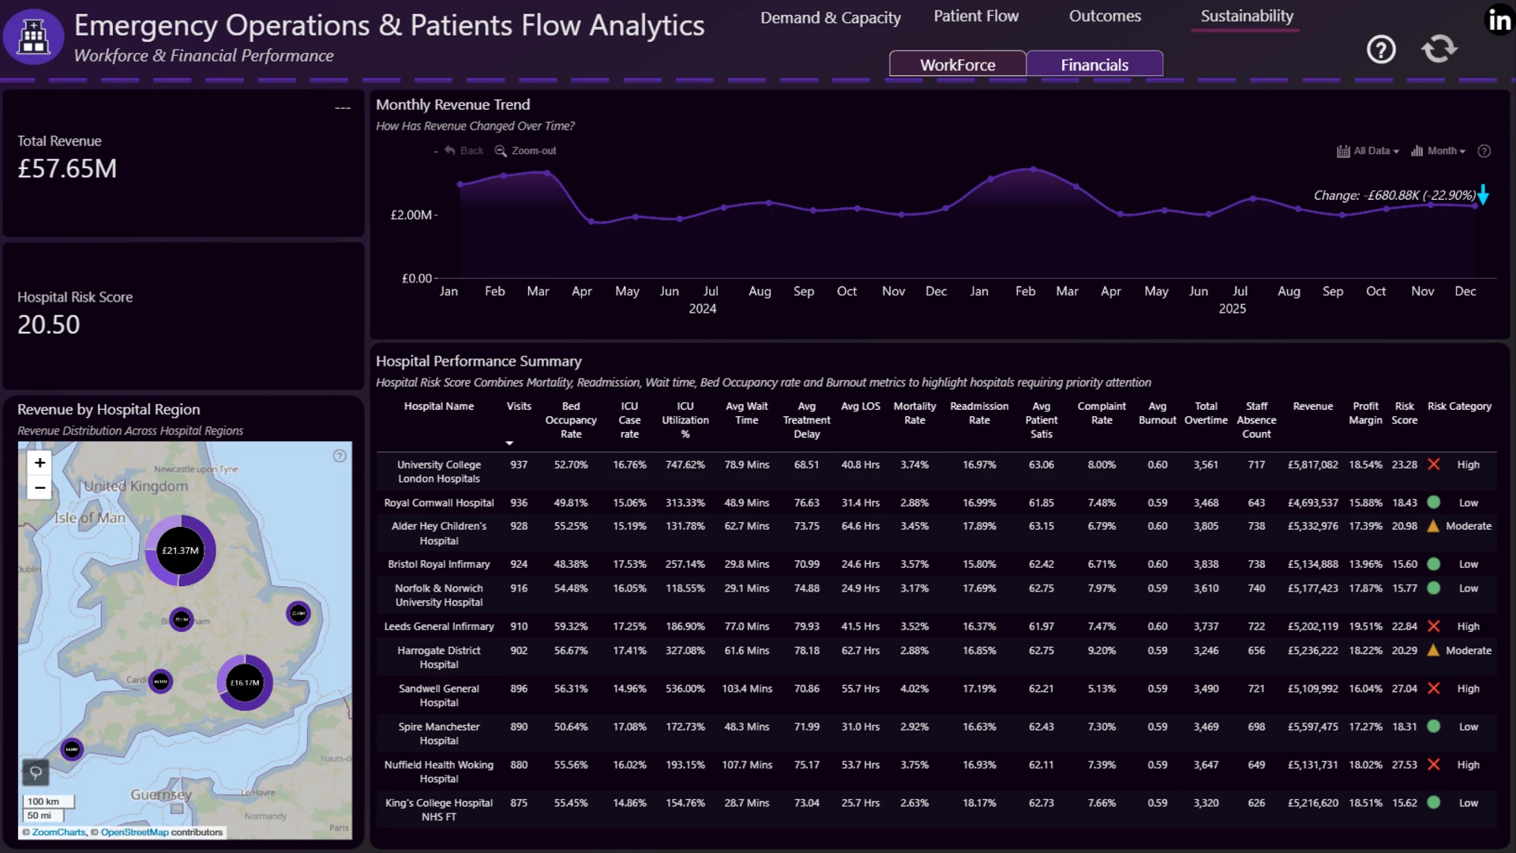Open the LinkedIn icon
The width and height of the screenshot is (1516, 853).
1499,21
